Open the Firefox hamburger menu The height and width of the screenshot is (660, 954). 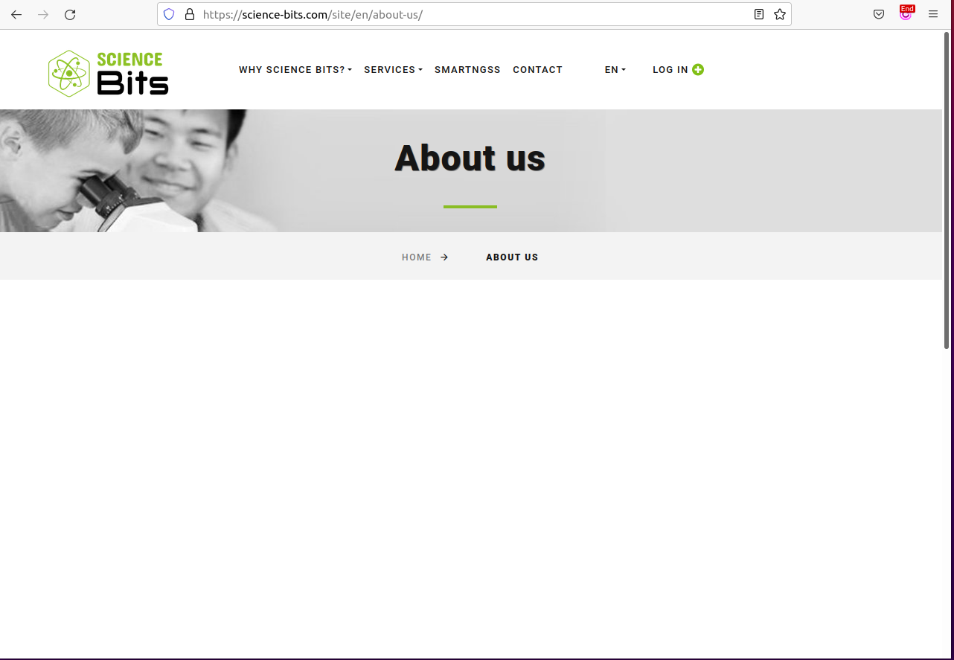[933, 14]
